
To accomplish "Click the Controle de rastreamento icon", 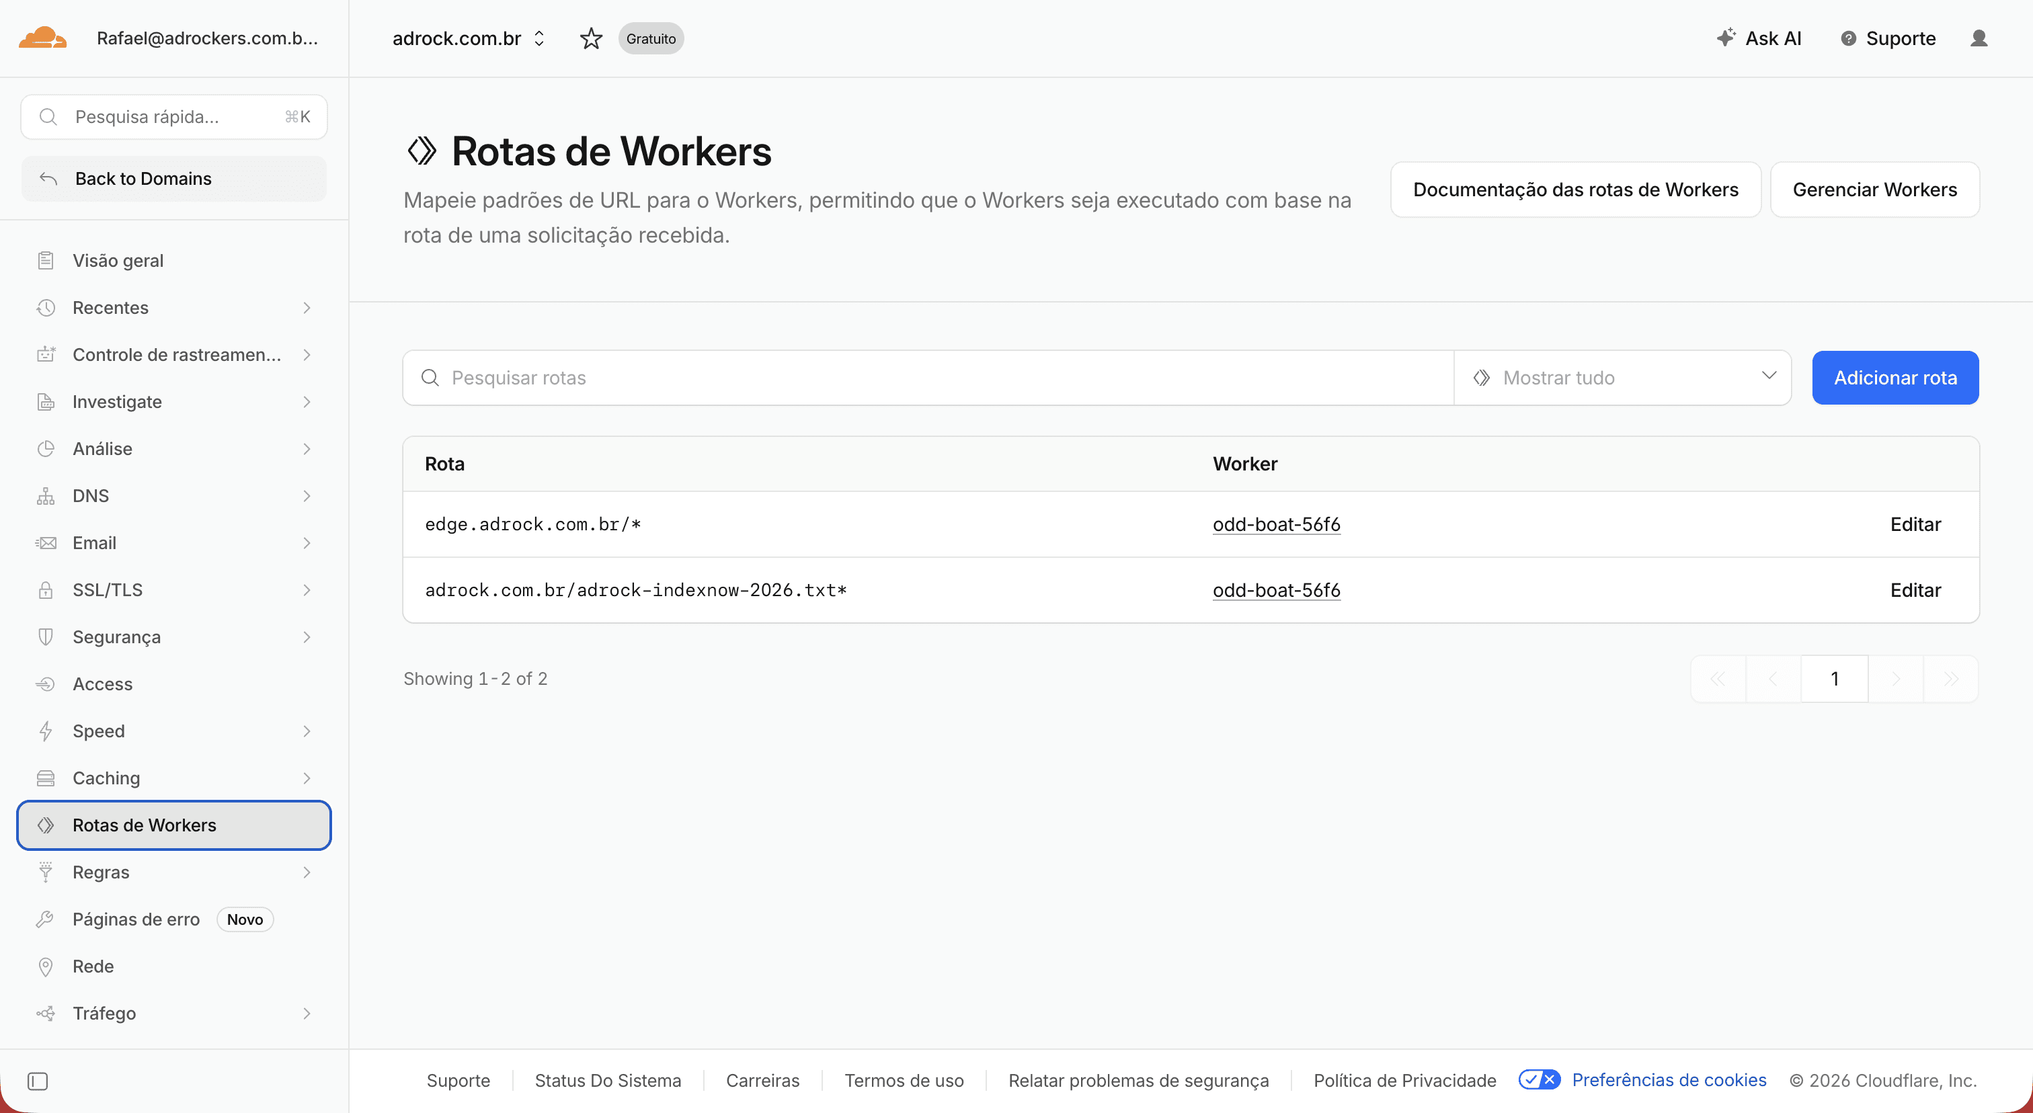I will [46, 354].
